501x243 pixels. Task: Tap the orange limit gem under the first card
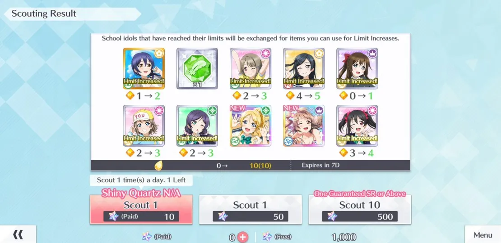130,95
